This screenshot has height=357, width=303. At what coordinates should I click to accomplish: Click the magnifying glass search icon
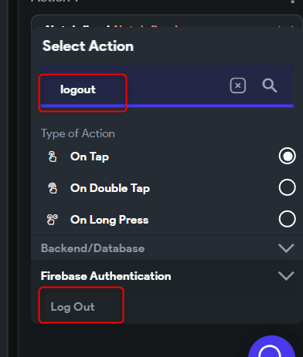270,86
